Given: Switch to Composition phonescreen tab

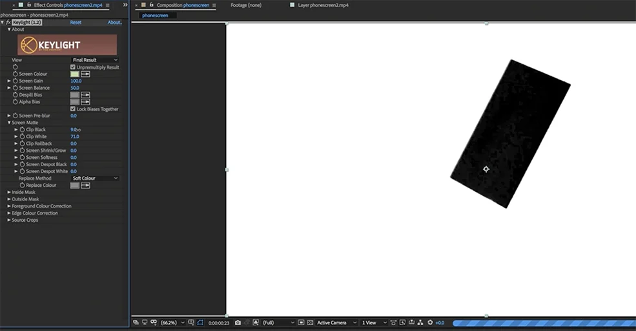Looking at the screenshot, I should coord(183,5).
